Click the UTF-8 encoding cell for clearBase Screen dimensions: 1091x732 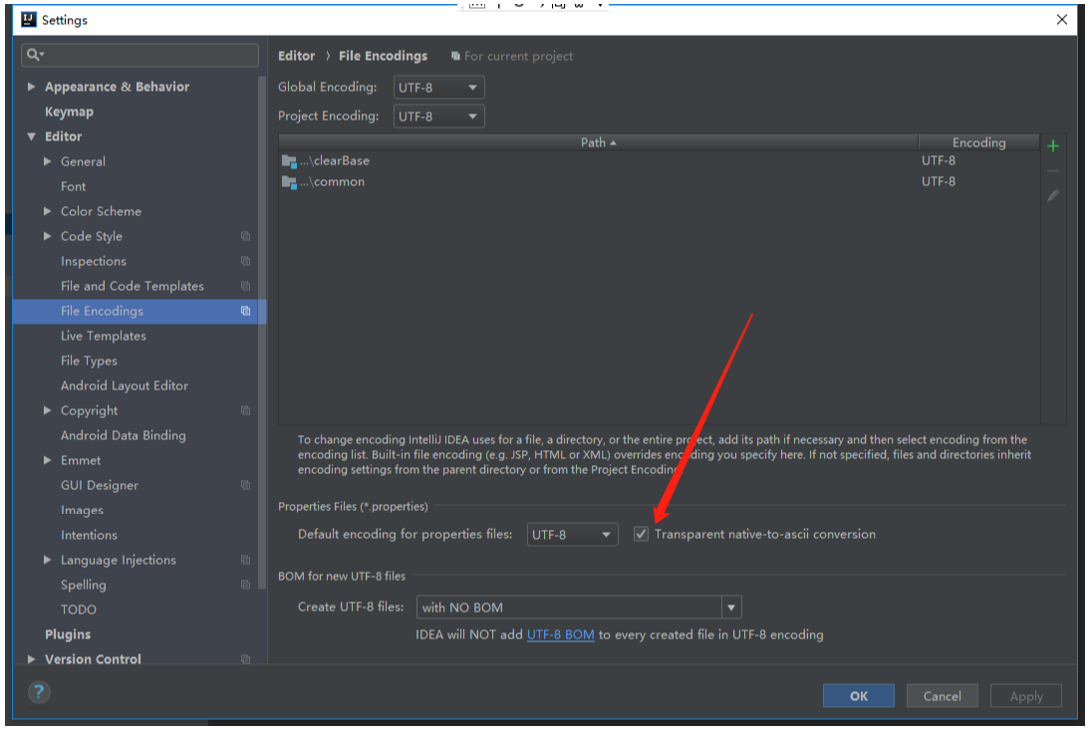[938, 160]
